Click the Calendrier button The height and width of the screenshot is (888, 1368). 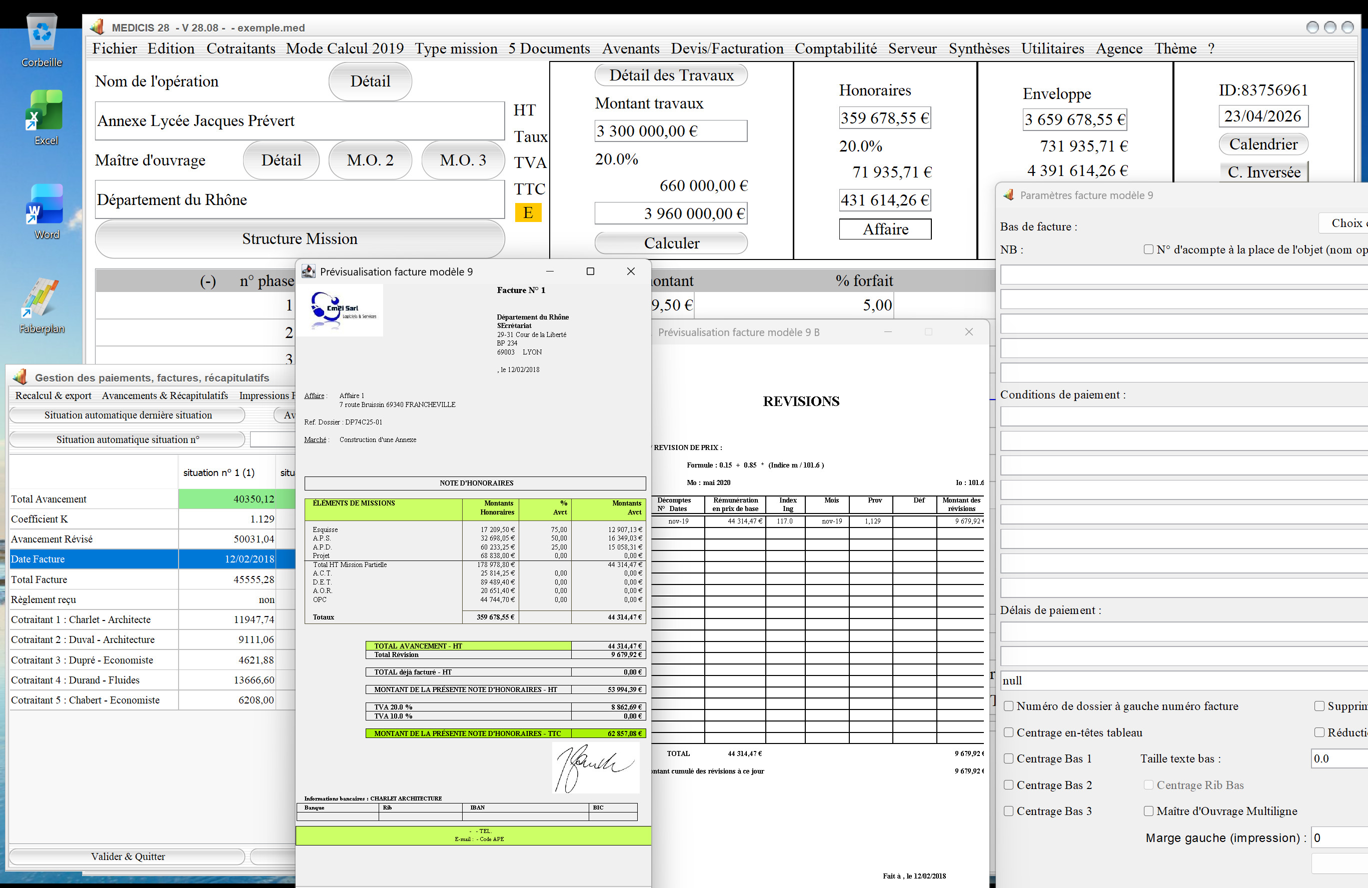tap(1263, 144)
